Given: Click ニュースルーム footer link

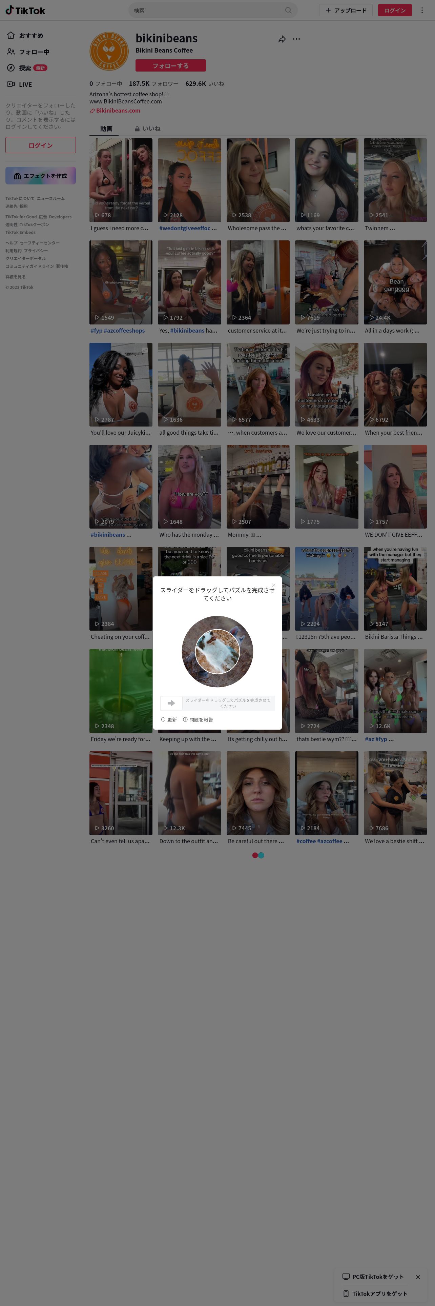Looking at the screenshot, I should pyautogui.click(x=50, y=198).
